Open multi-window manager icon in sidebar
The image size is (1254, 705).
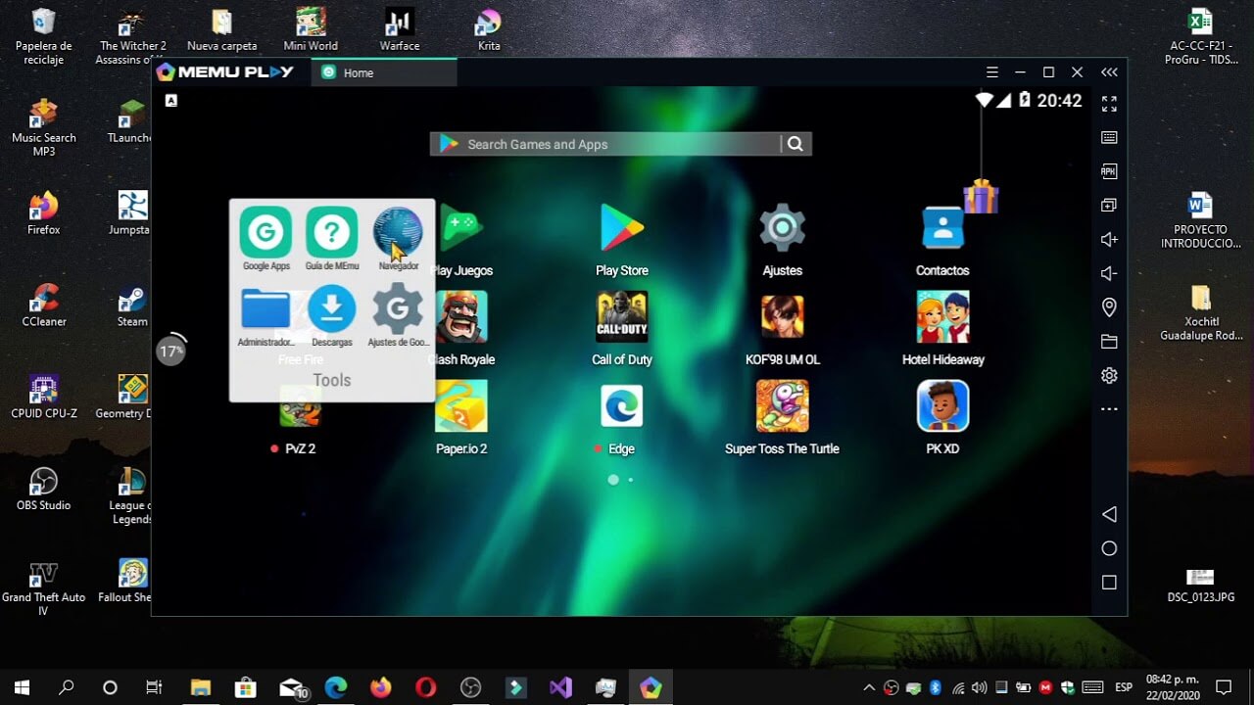tap(1109, 206)
